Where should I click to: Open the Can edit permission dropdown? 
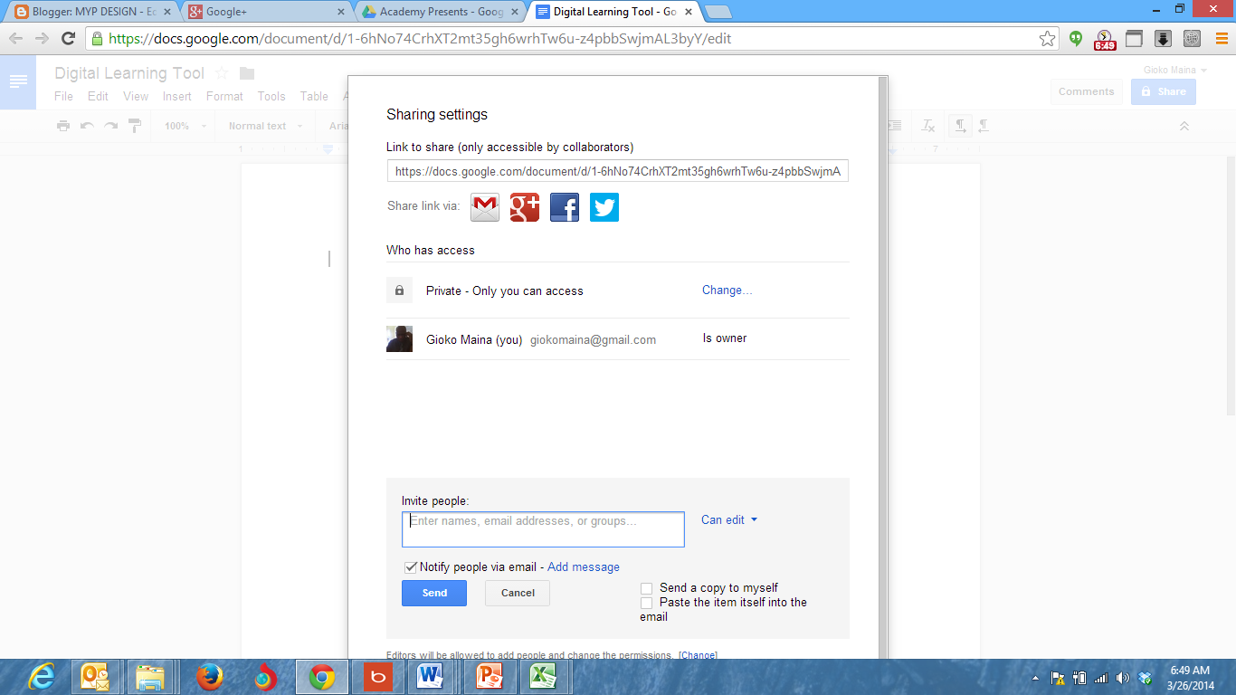tap(729, 519)
